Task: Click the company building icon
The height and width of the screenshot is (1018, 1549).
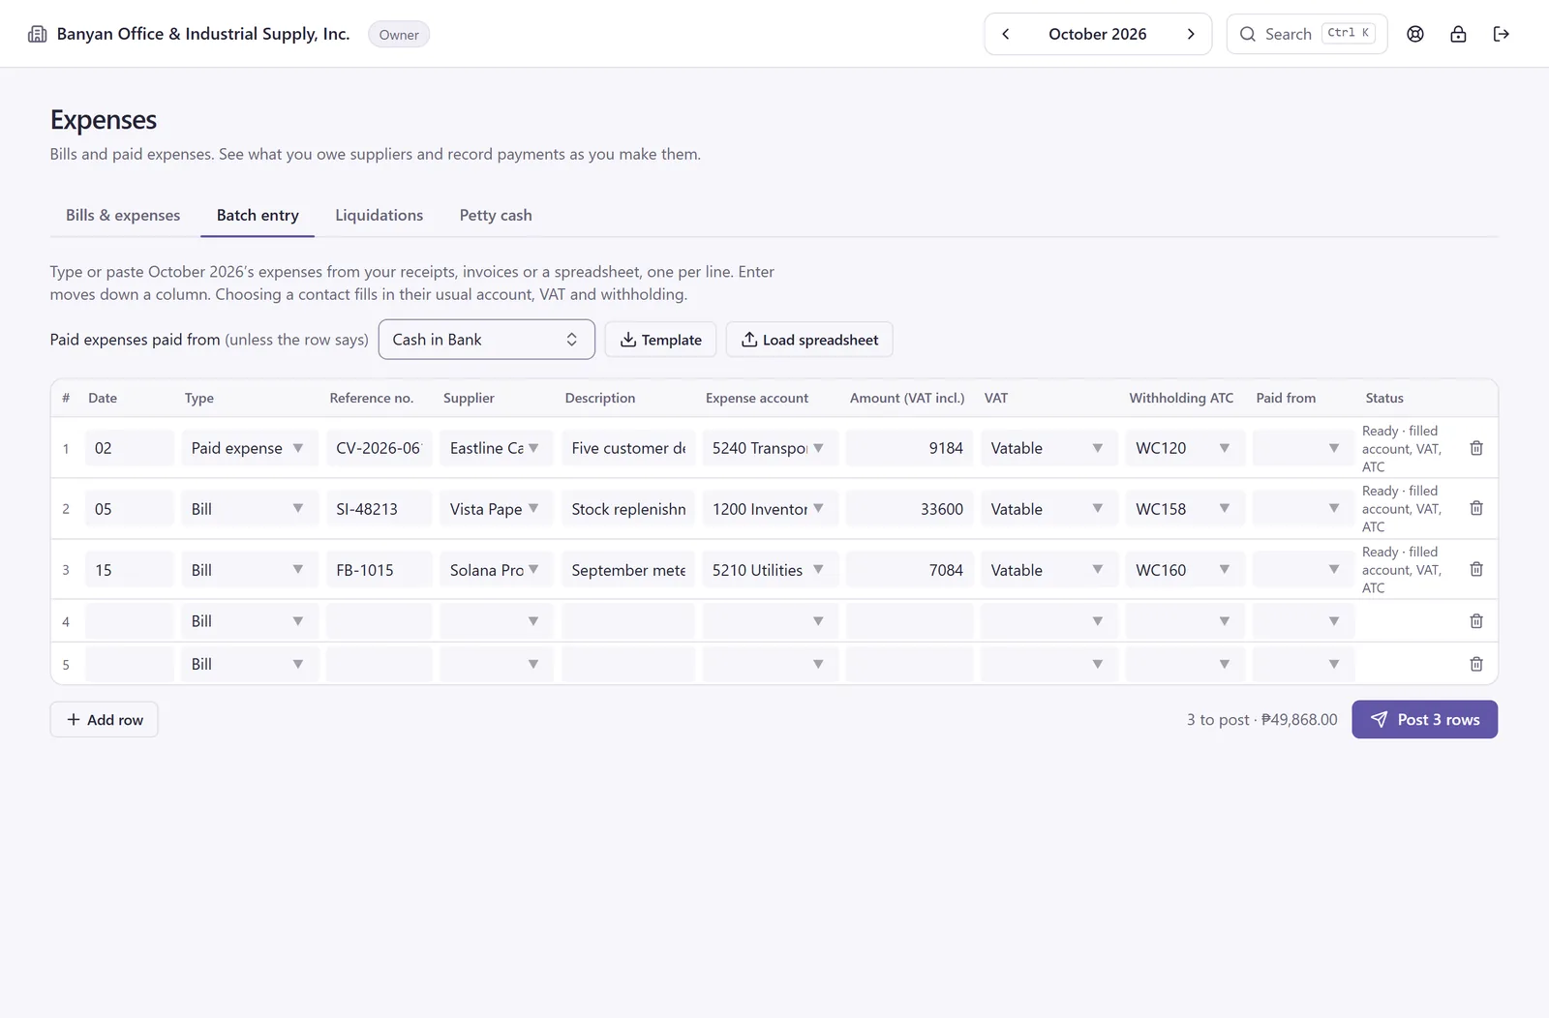Action: pyautogui.click(x=37, y=34)
